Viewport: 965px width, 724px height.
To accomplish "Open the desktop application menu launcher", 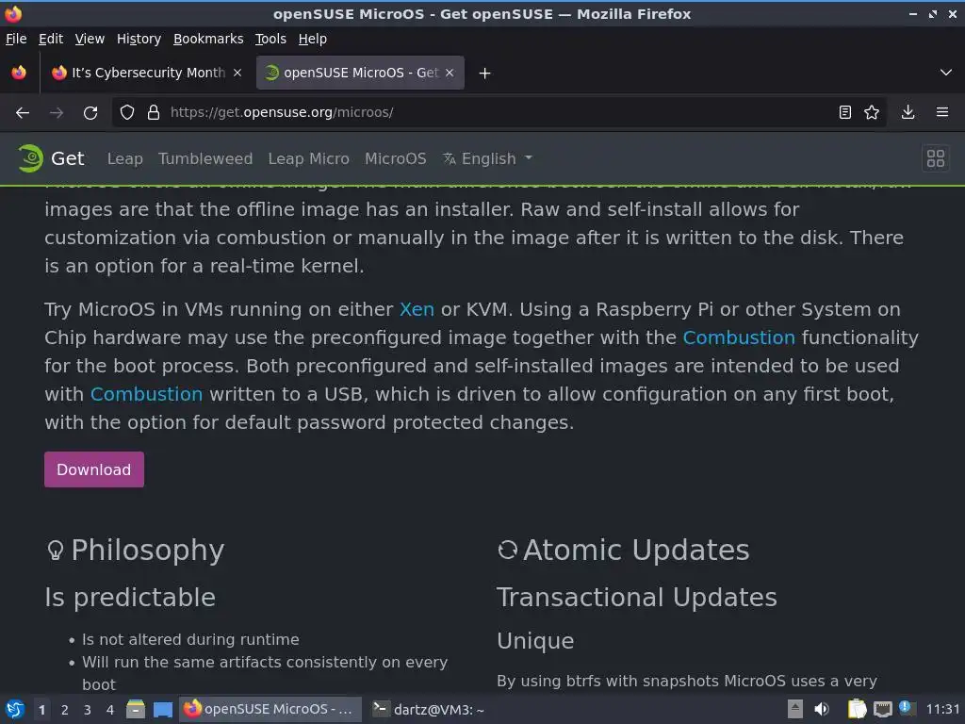I will pyautogui.click(x=15, y=710).
